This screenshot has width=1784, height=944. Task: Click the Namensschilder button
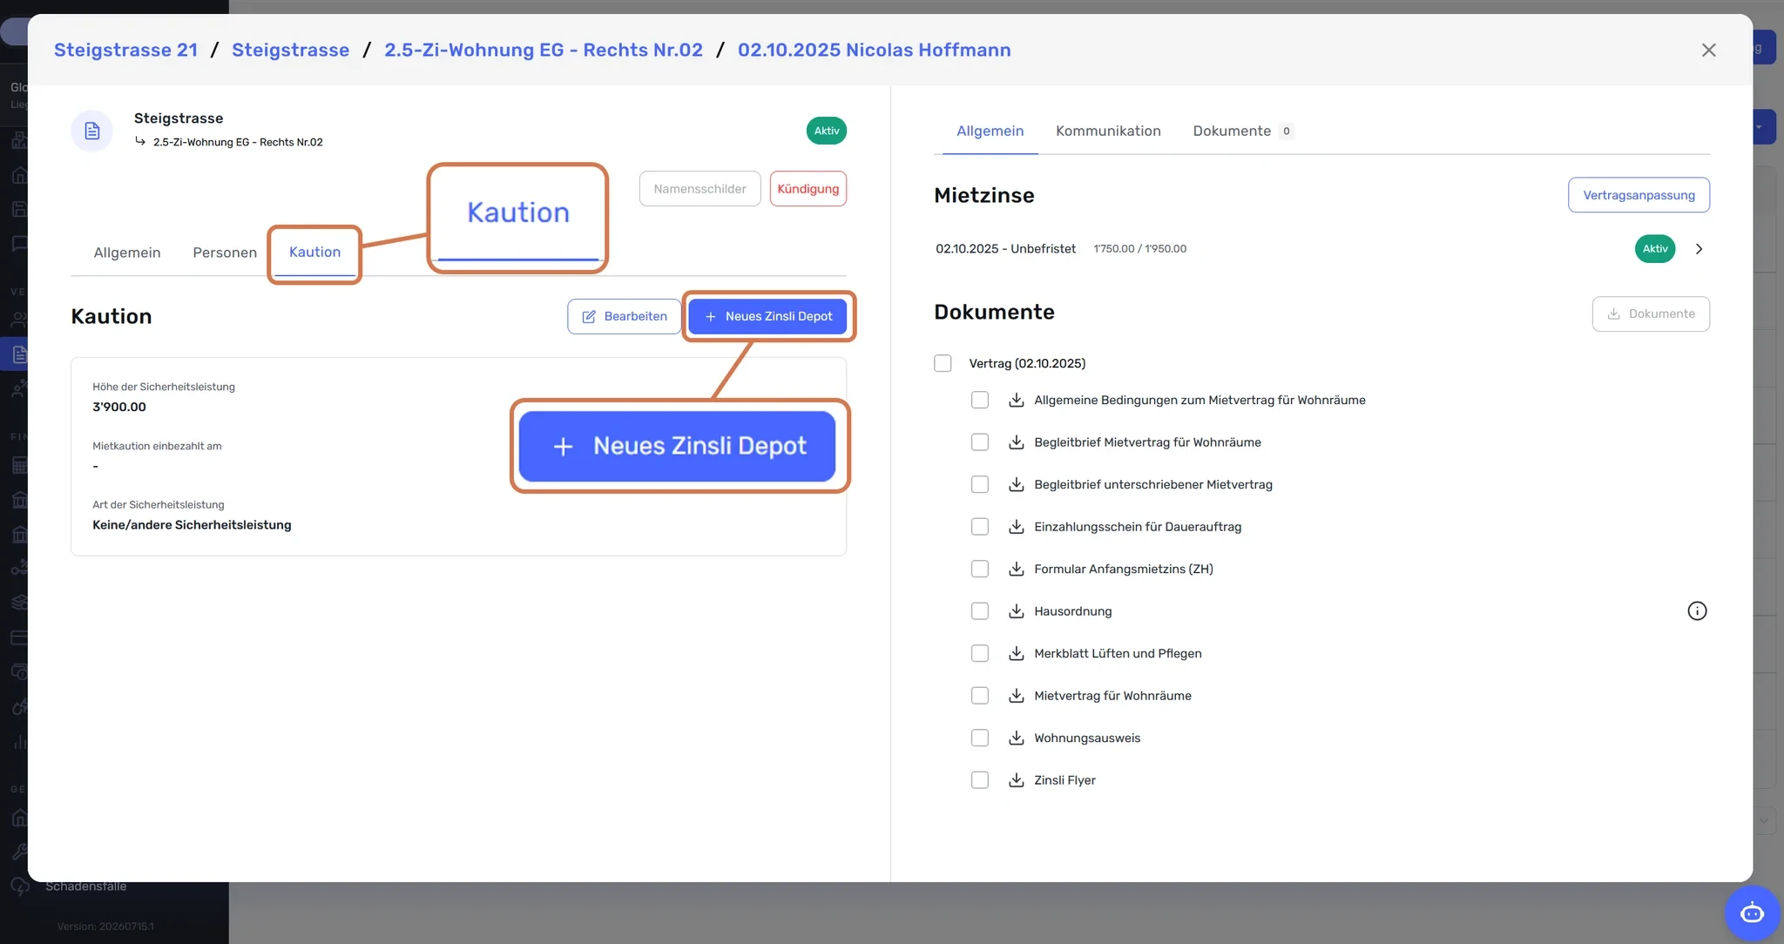tap(699, 189)
